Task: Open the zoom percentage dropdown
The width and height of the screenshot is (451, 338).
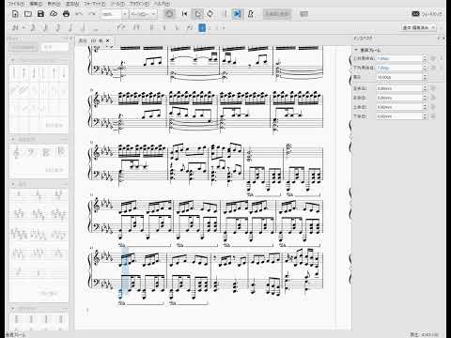Action: click(x=125, y=14)
